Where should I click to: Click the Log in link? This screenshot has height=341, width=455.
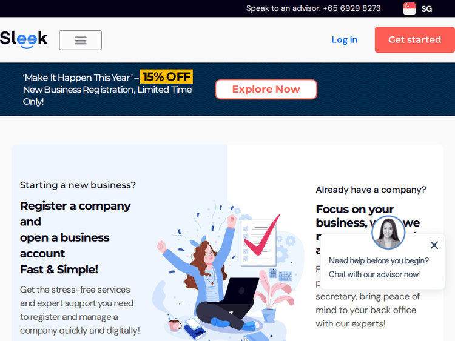[345, 40]
